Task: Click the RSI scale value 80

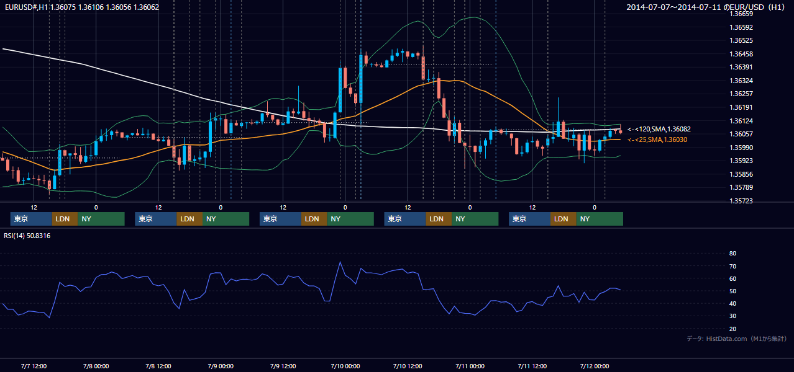Action: (732, 254)
